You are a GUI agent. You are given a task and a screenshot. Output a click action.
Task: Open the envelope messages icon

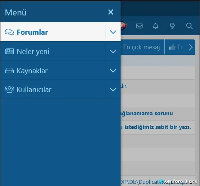point(139,26)
